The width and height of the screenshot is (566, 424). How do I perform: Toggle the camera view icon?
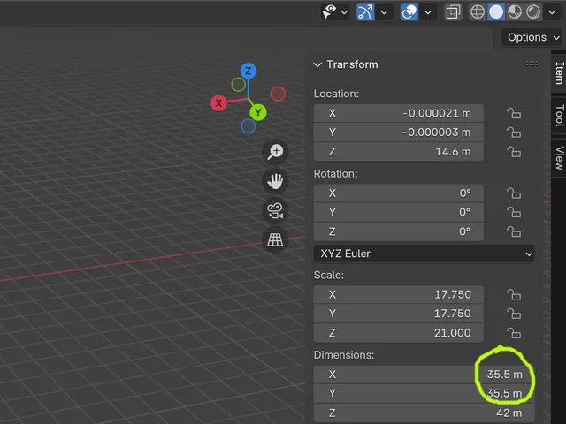coord(275,210)
